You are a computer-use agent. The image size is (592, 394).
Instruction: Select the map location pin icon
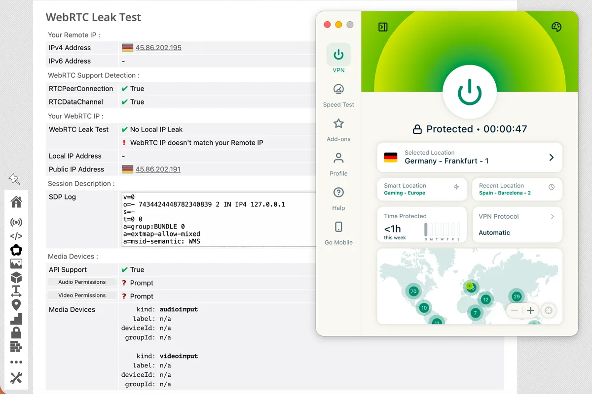point(16,305)
